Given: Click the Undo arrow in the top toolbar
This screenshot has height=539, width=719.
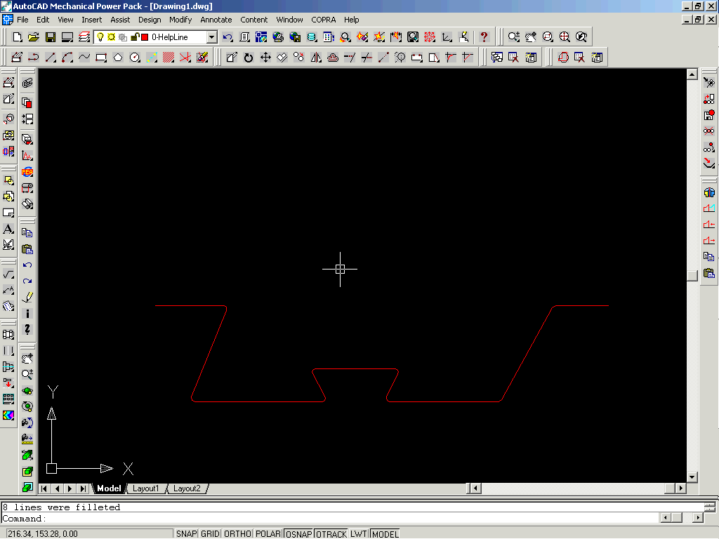Looking at the screenshot, I should click(228, 37).
